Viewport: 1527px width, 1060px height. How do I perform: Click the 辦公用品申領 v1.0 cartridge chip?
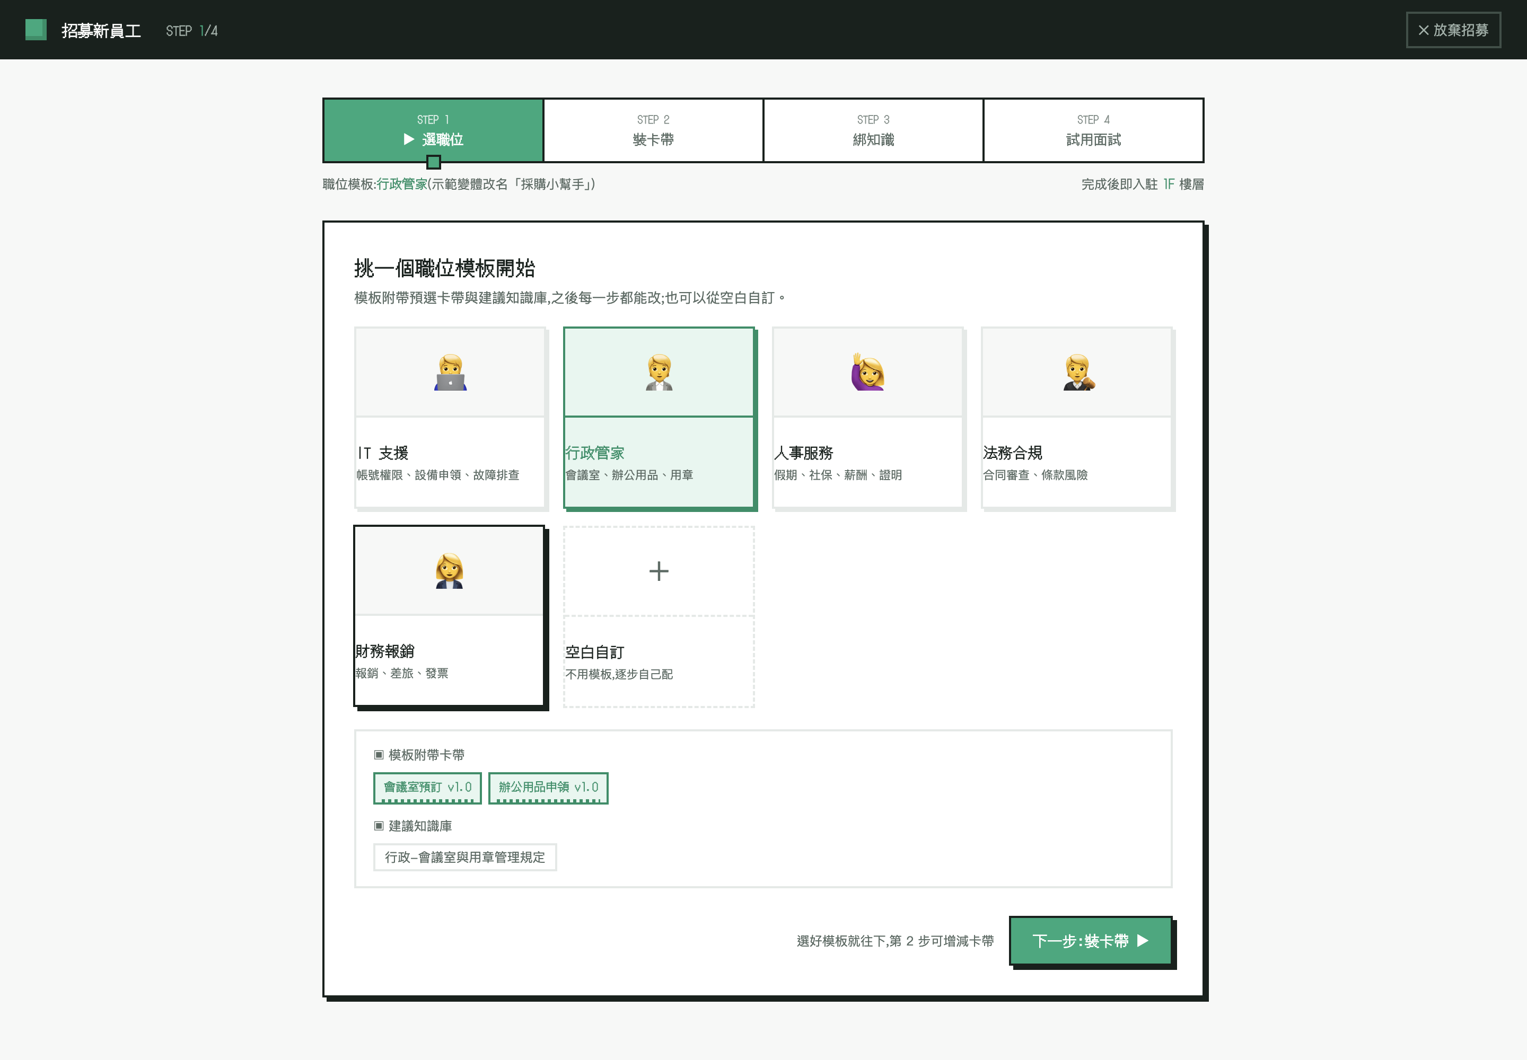tap(548, 788)
